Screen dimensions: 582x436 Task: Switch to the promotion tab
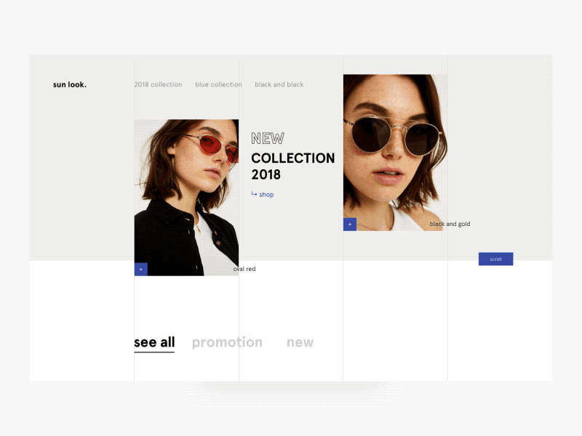[227, 342]
